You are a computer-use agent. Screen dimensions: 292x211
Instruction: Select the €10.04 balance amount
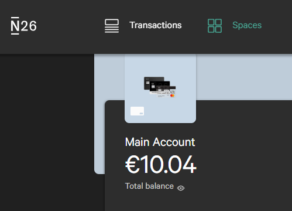(x=160, y=164)
